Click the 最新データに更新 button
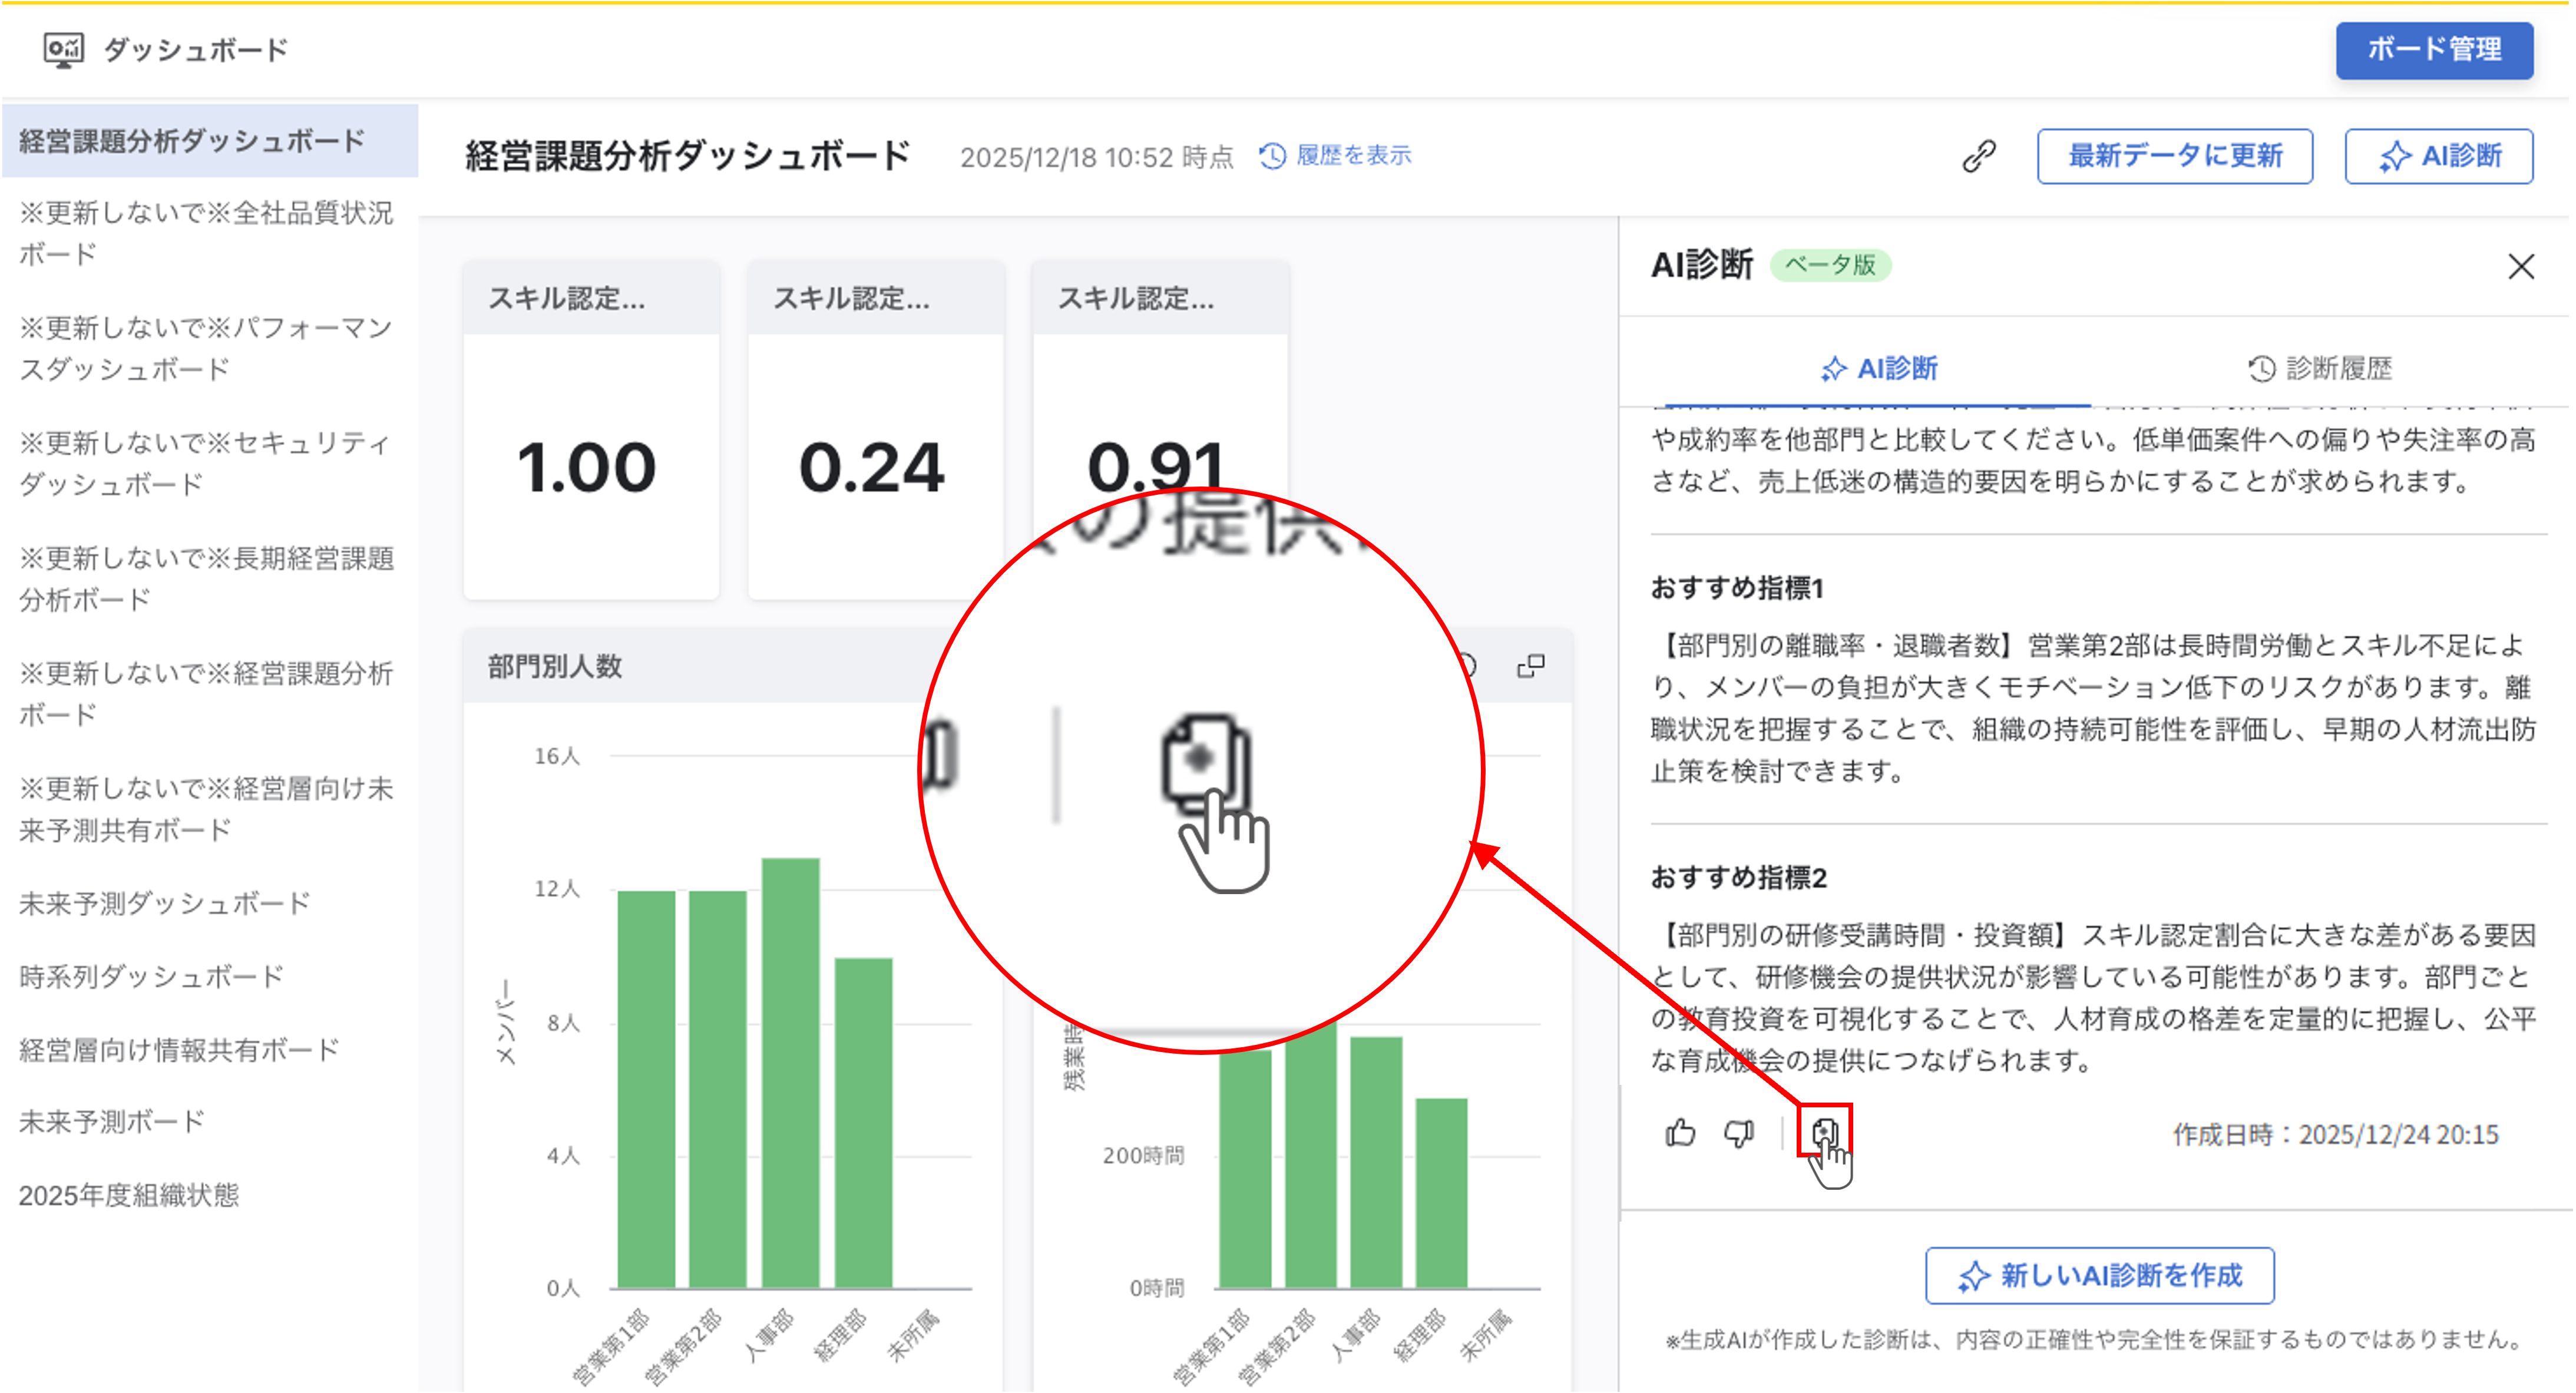The image size is (2576, 1393). 2174,156
